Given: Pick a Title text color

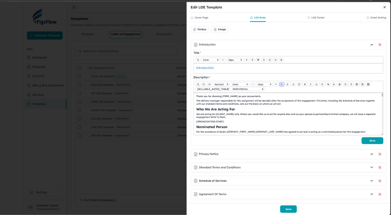Looking at the screenshot, I should coord(252,60).
